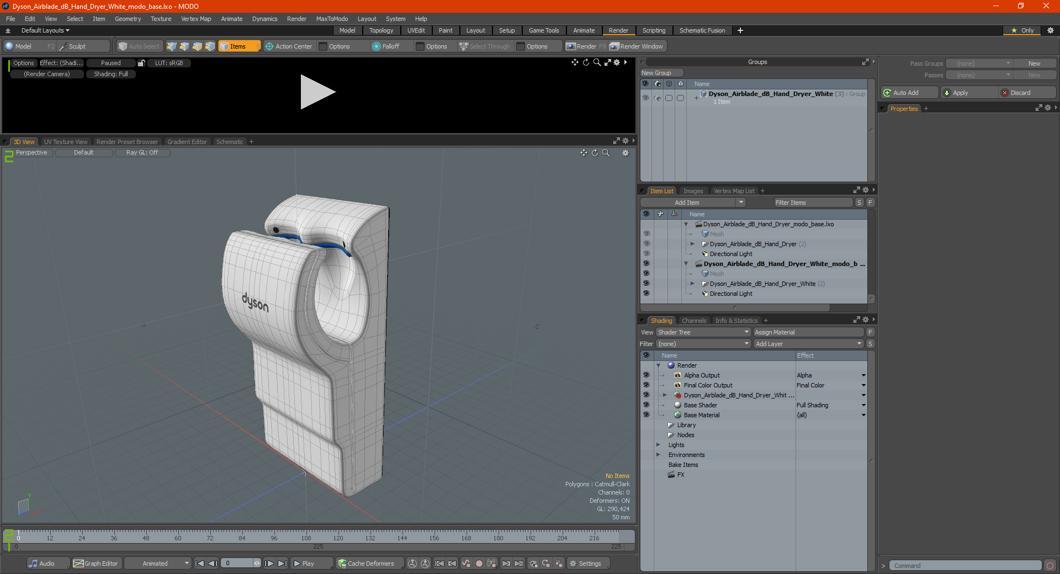1060x574 pixels.
Task: Open UV Texture View tab
Action: click(x=66, y=142)
